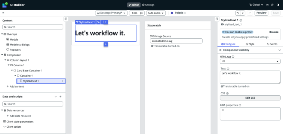Collapse the Column 1 tree node
The height and width of the screenshot is (134, 283).
pos(9,65)
